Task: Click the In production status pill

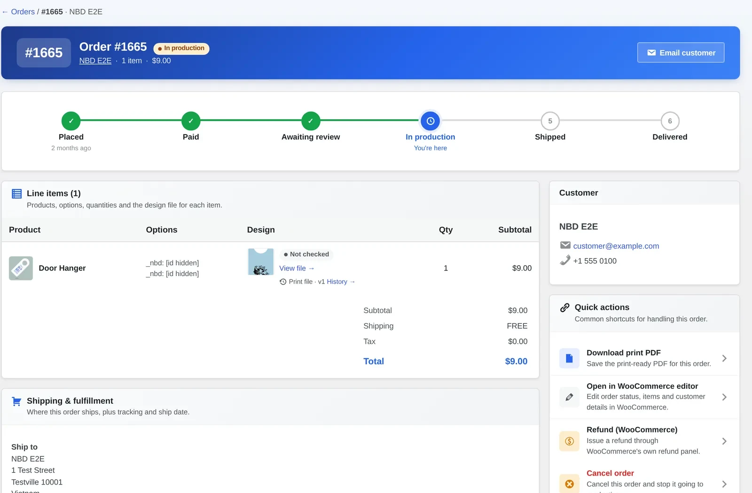Action: click(x=181, y=48)
